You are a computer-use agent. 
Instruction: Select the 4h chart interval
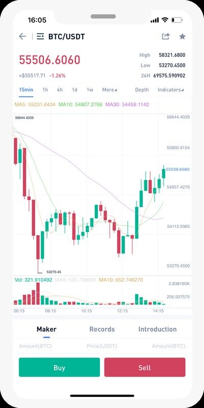(x=60, y=90)
